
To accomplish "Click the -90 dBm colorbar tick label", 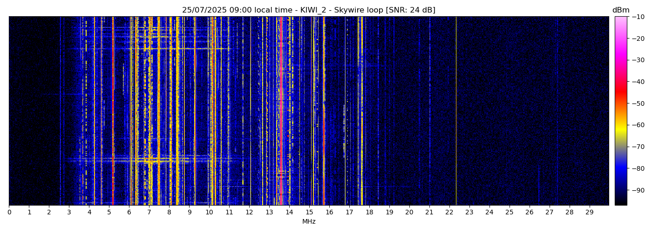I will pyautogui.click(x=638, y=190).
